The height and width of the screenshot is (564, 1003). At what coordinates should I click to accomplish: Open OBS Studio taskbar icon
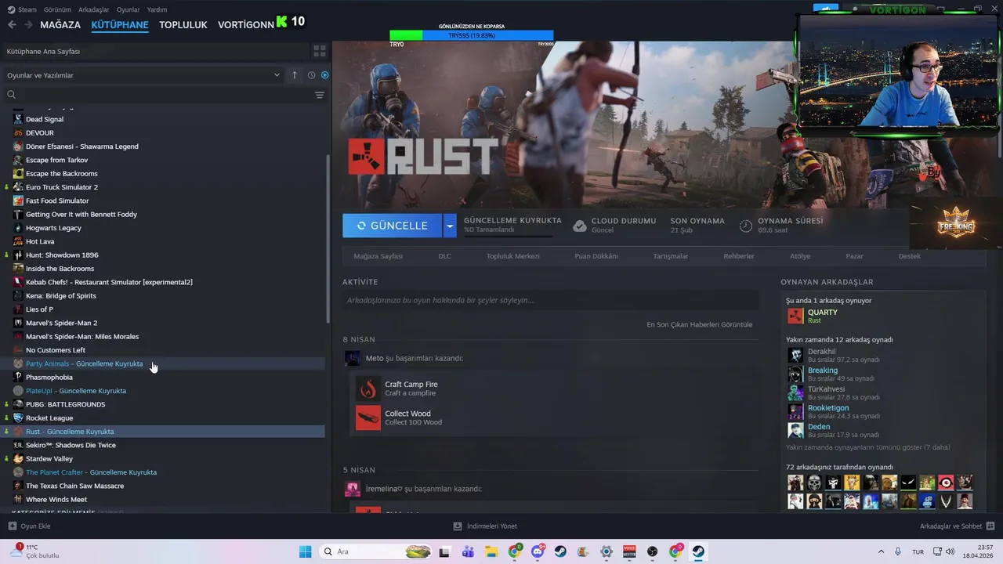(653, 551)
